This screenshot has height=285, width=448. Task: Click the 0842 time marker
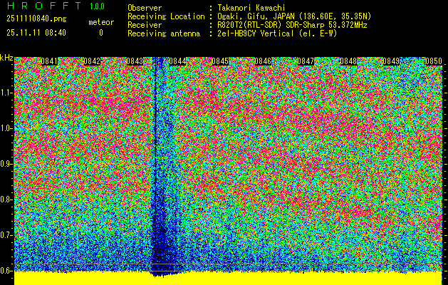click(92, 61)
